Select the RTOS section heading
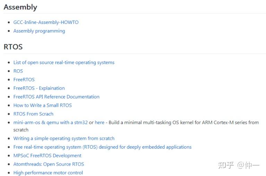 point(13,47)
